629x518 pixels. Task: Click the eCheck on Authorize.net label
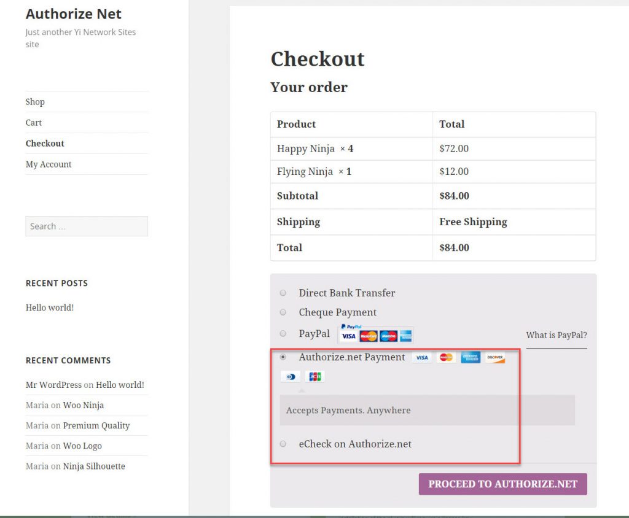pyautogui.click(x=355, y=444)
